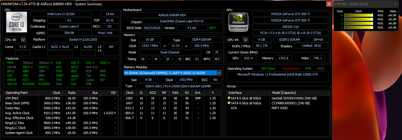Click Core 0 clock bar in Active Clock
The image size is (402, 140).
click(x=359, y=15)
